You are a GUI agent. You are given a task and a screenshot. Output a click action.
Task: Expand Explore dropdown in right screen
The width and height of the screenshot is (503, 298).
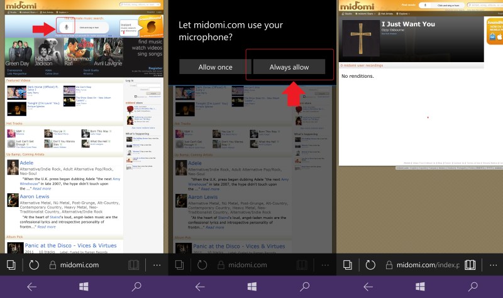coord(403,14)
